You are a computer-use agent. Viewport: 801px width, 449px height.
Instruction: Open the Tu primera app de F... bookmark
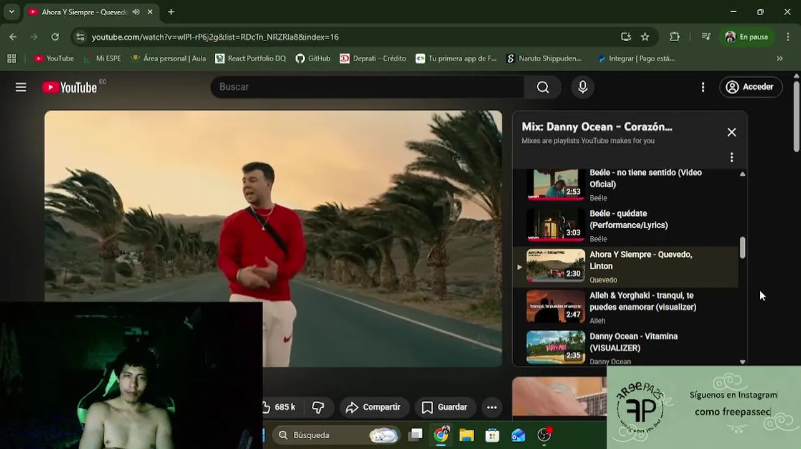tap(456, 58)
